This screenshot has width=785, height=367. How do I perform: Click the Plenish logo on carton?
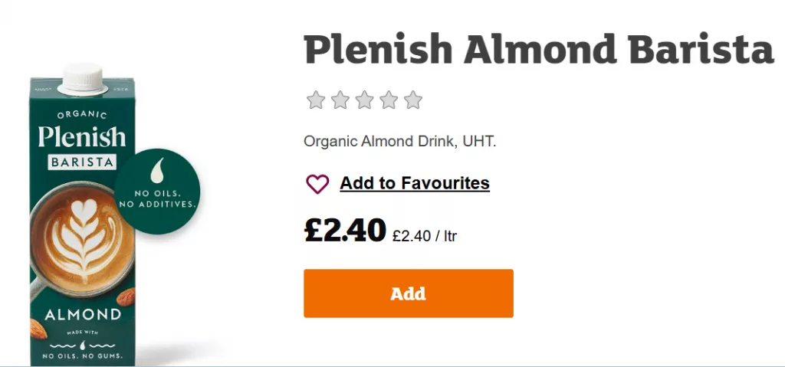coord(81,138)
